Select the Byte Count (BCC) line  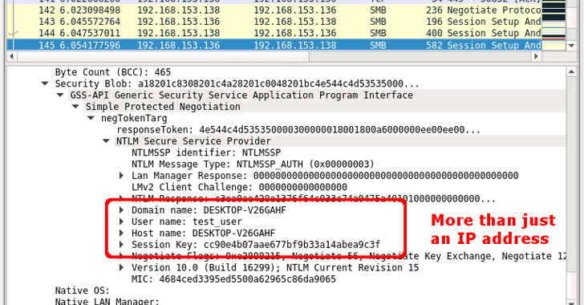point(113,72)
